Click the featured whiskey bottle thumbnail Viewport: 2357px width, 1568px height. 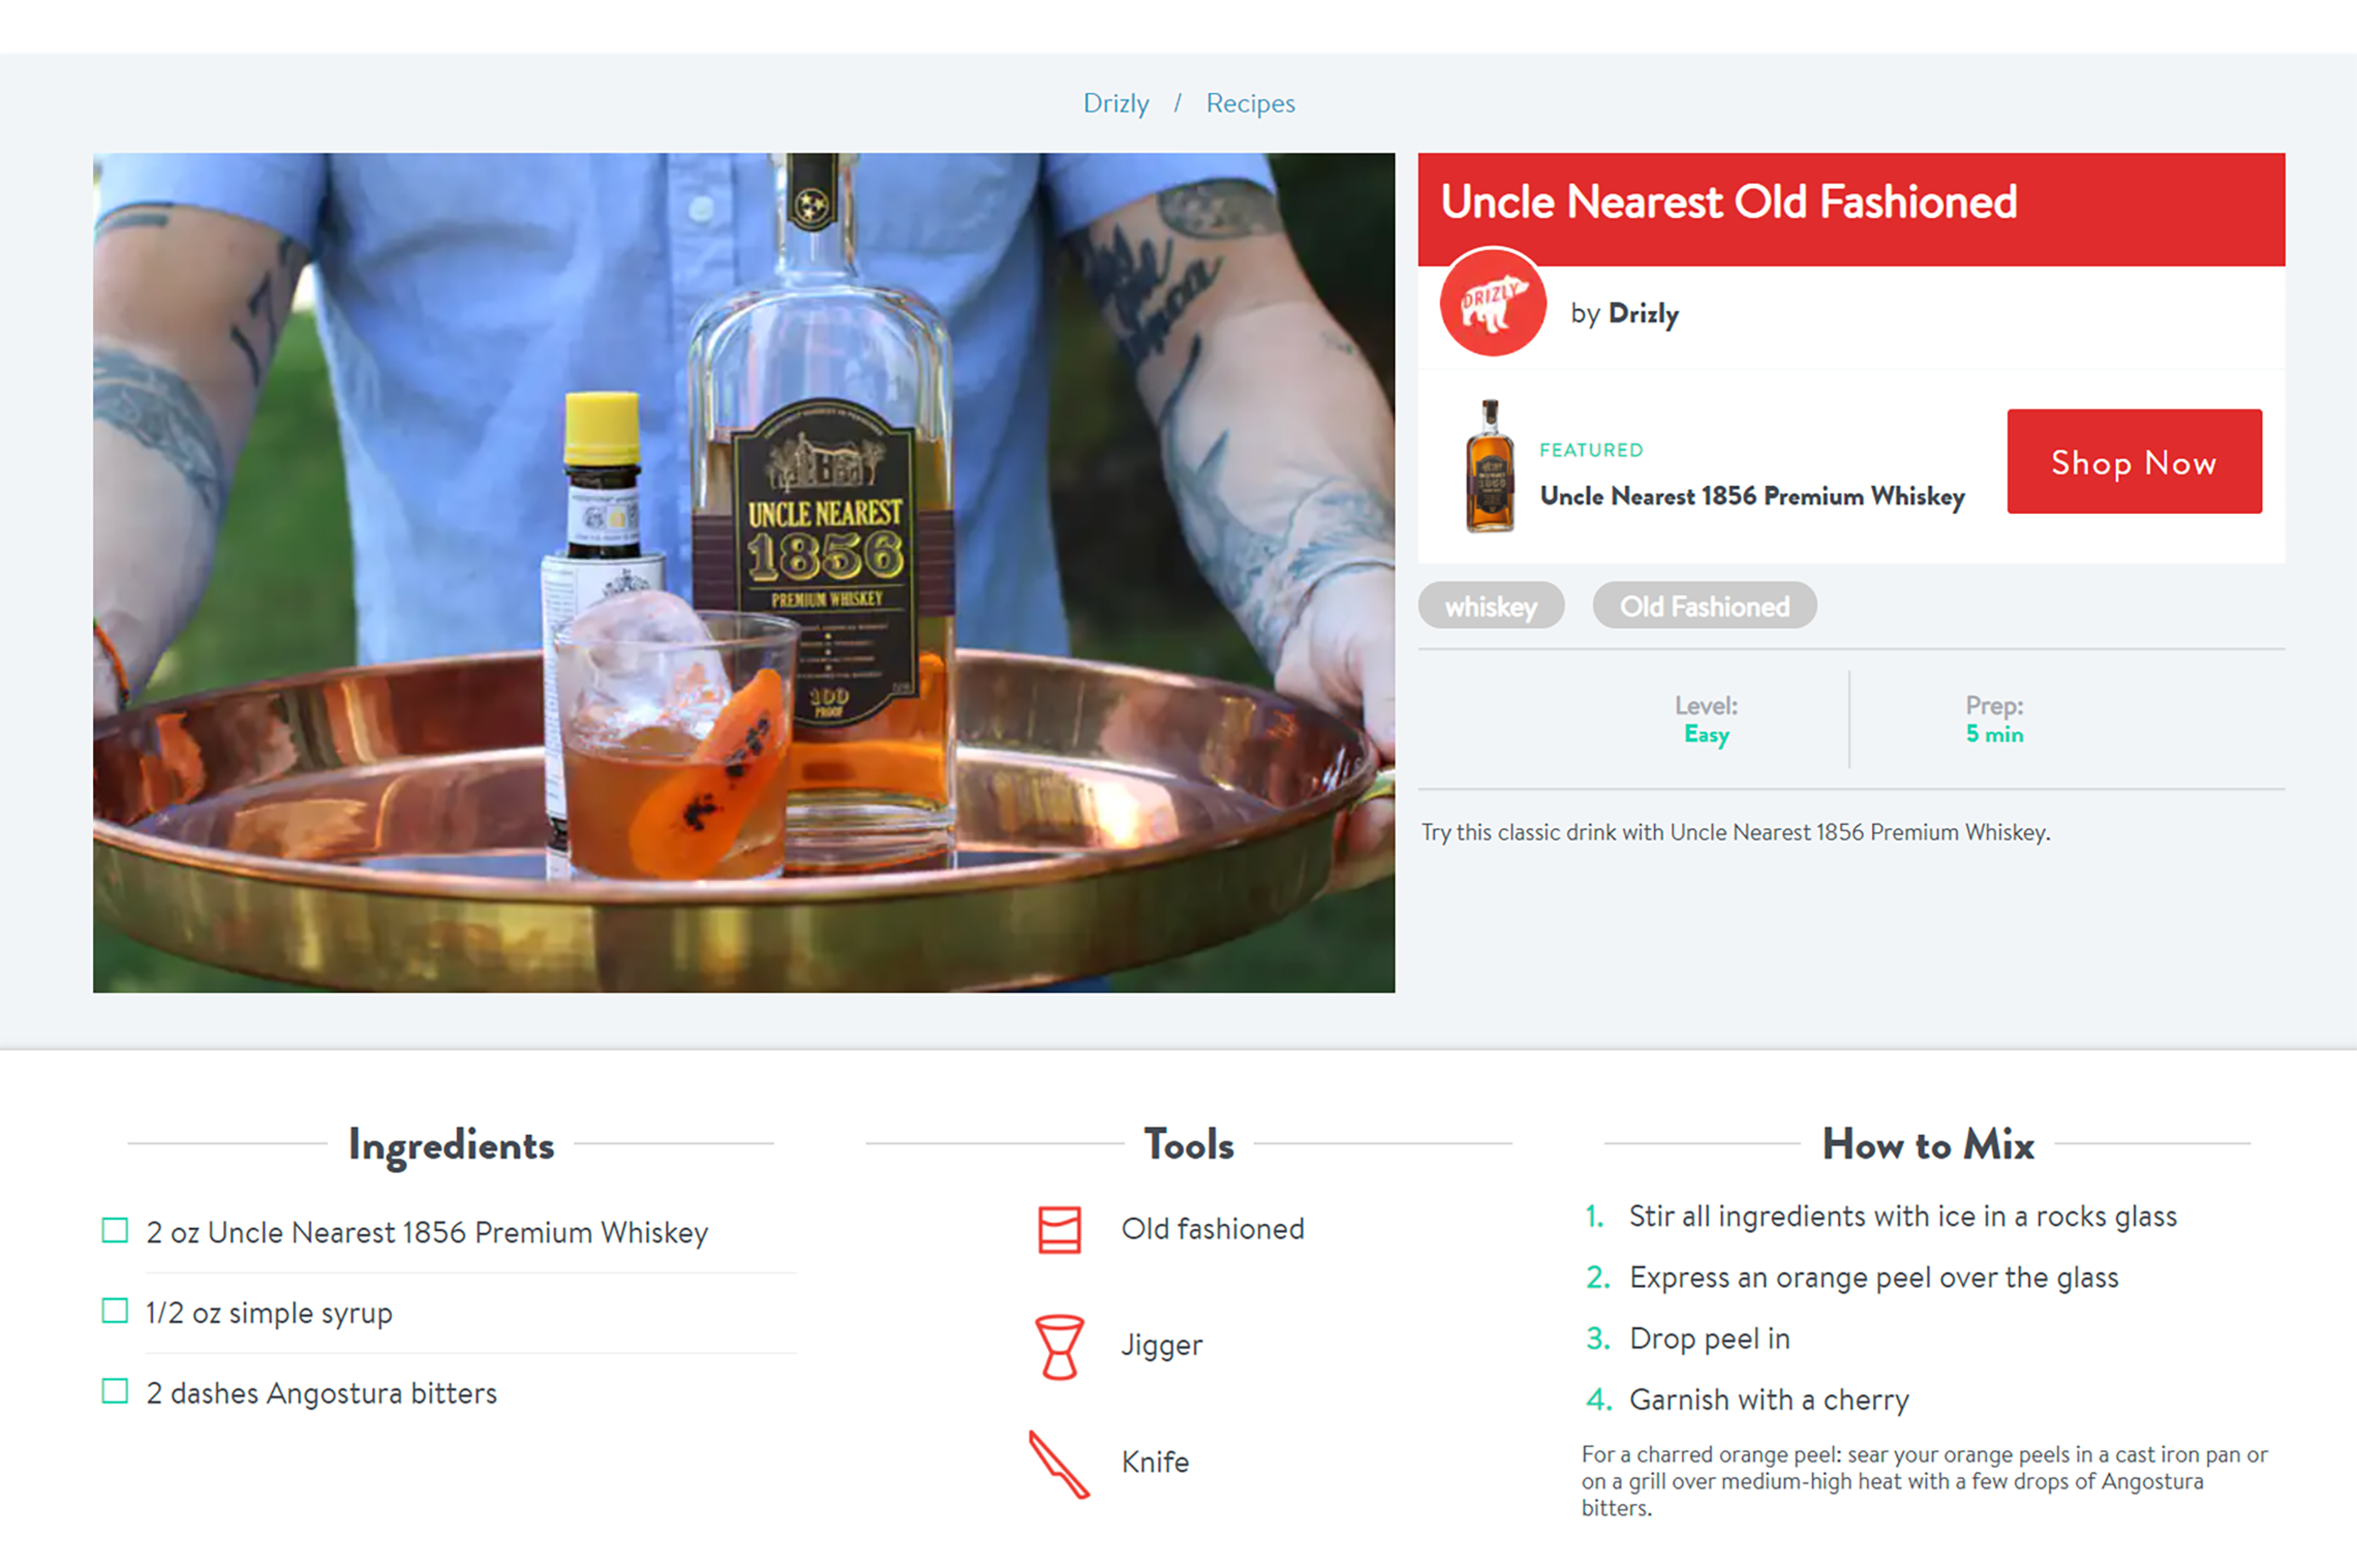[x=1489, y=466]
